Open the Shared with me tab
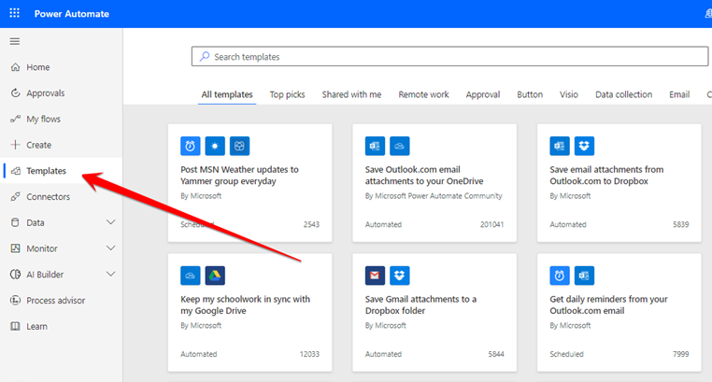This screenshot has height=382, width=712. (x=351, y=94)
